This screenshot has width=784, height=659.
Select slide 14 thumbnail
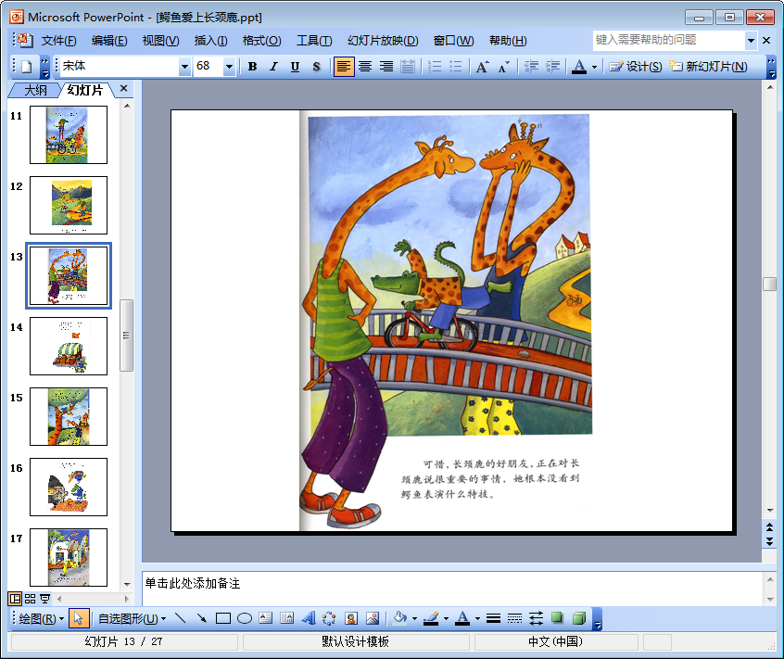click(69, 346)
